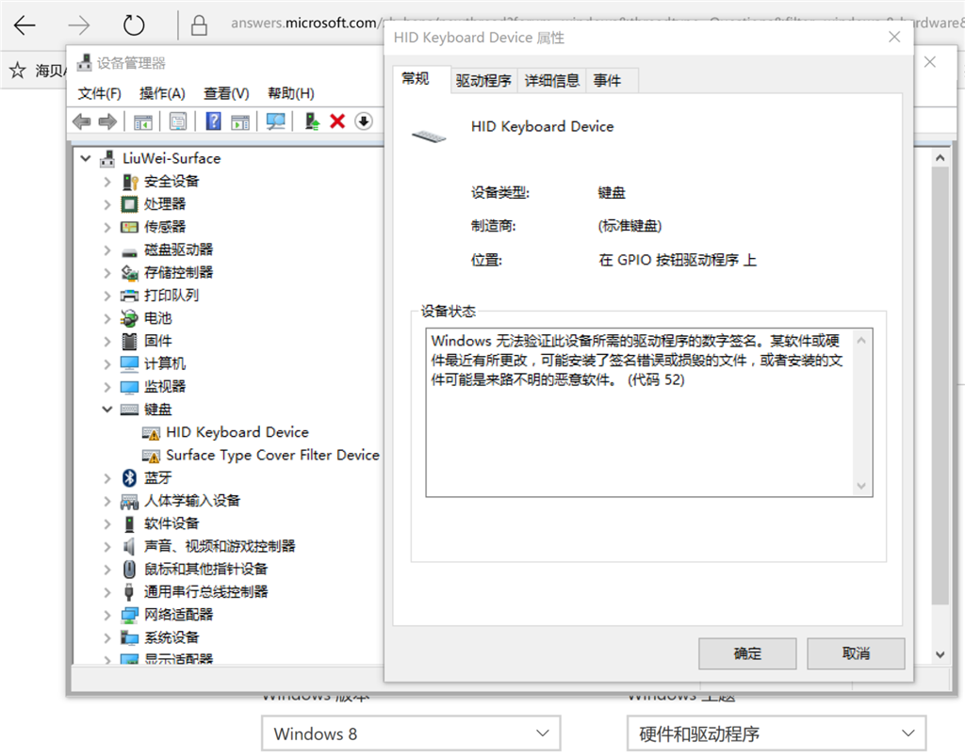Collapse the 键盘 keyboard category

(107, 410)
